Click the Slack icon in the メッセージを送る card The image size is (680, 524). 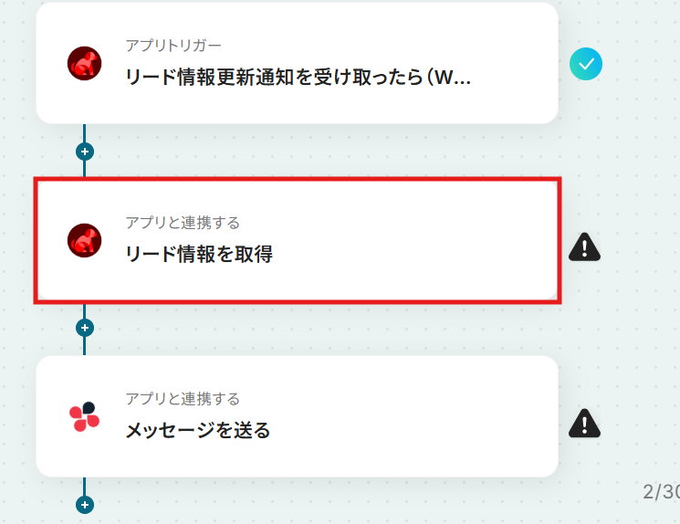pos(85,416)
